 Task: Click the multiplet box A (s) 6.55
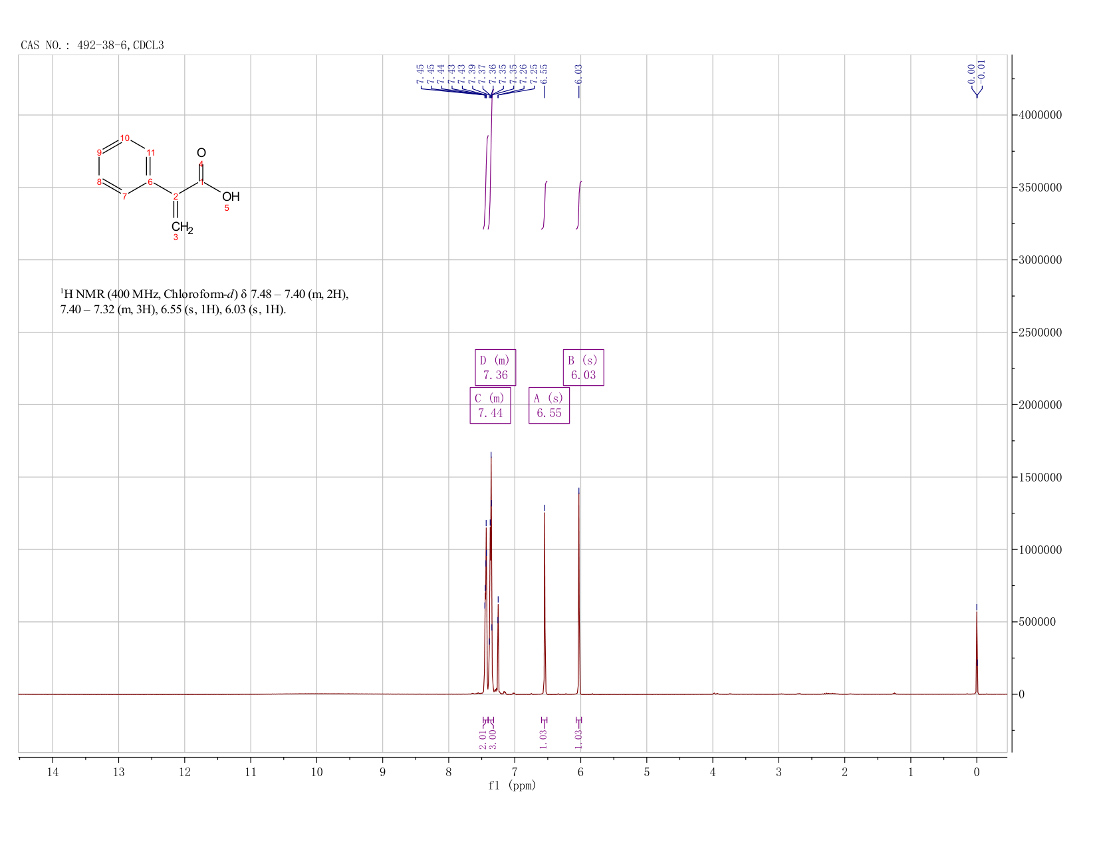tap(549, 405)
